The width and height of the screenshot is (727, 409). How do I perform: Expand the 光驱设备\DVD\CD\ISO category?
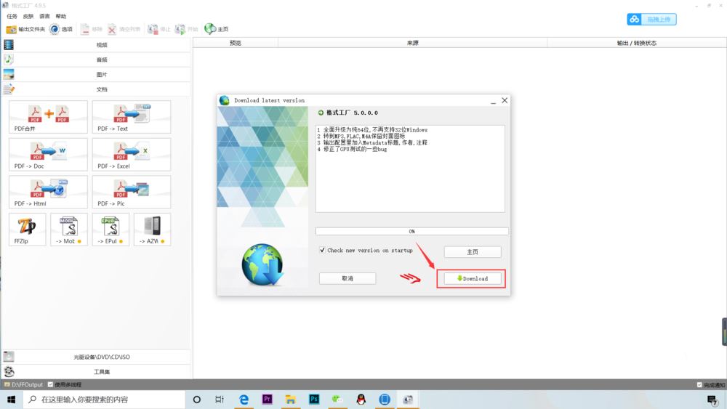(96, 357)
